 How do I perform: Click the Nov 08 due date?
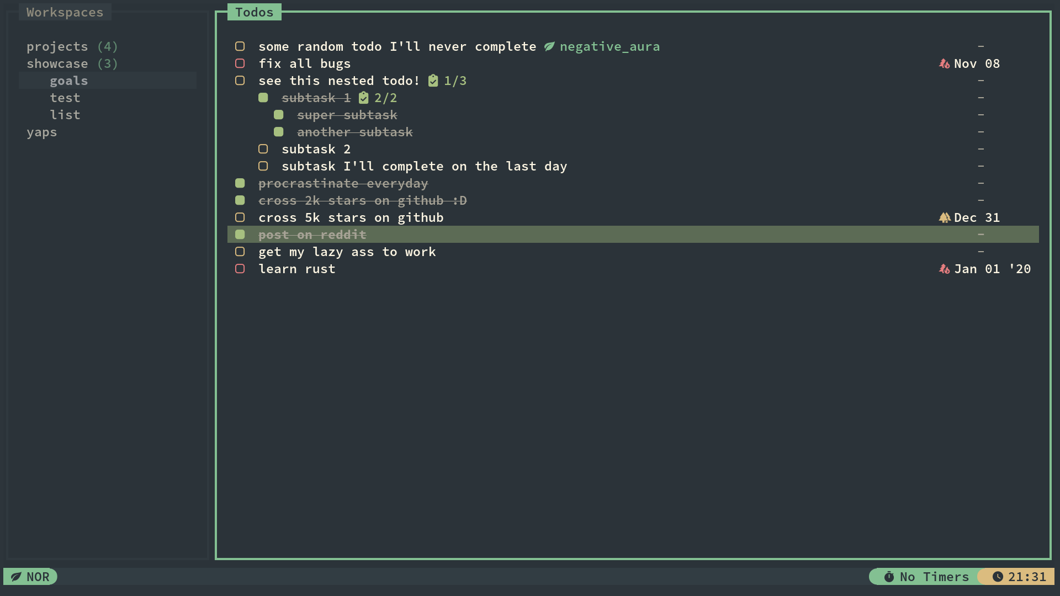point(977,63)
